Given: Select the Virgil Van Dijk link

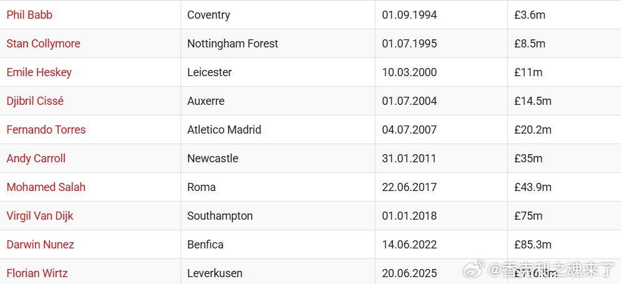Looking at the screenshot, I should coord(40,216).
